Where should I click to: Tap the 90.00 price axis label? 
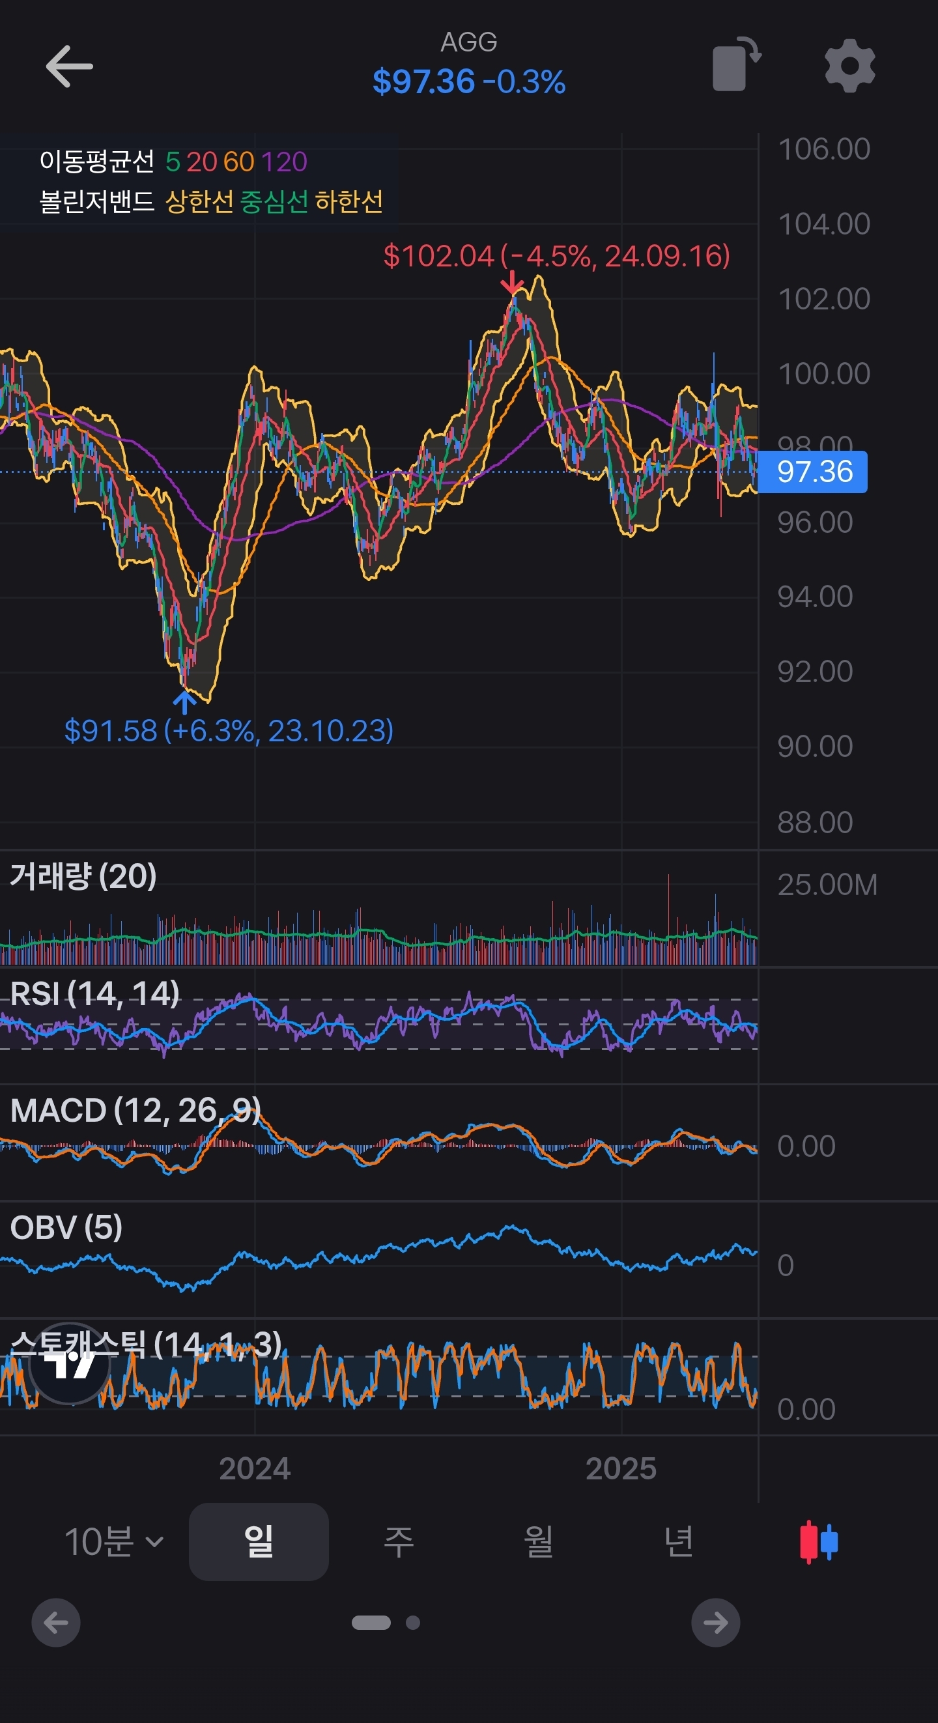[x=816, y=747]
